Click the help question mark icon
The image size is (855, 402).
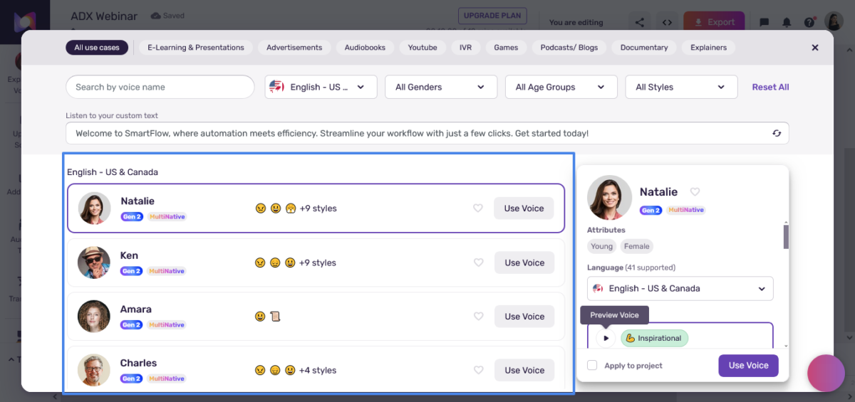pos(809,22)
